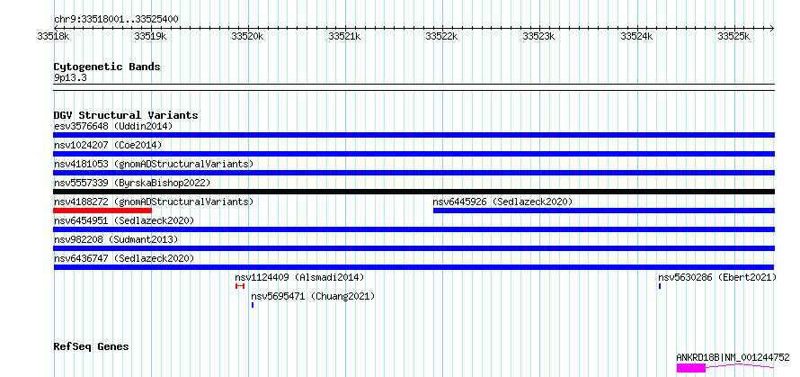800x377 pixels.
Task: Click the 33524k ruler tick label
Action: tap(636, 36)
